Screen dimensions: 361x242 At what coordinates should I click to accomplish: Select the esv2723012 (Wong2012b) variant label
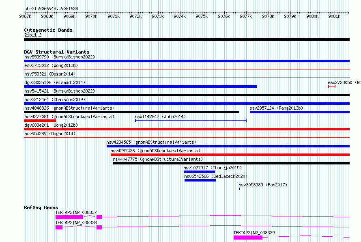[x=51, y=65]
